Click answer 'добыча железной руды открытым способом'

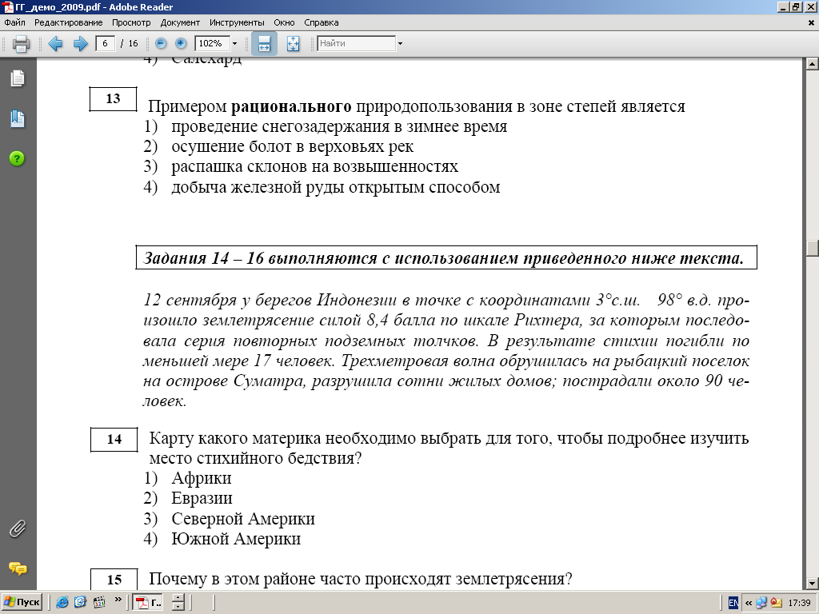(x=335, y=187)
